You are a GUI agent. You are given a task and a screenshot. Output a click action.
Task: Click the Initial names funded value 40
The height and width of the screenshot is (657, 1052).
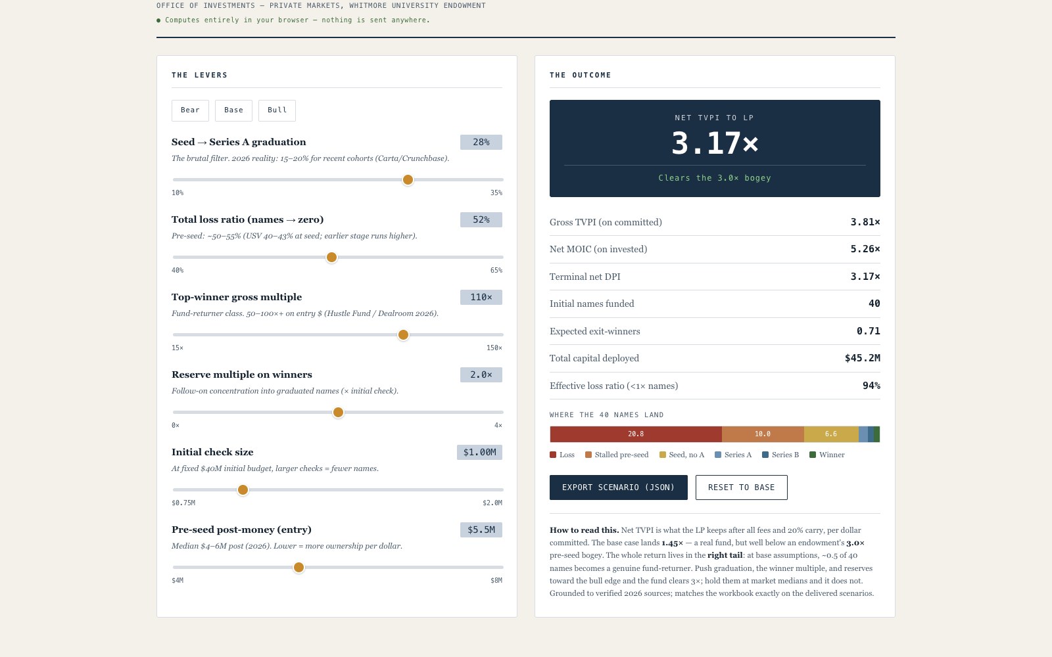[x=874, y=304]
